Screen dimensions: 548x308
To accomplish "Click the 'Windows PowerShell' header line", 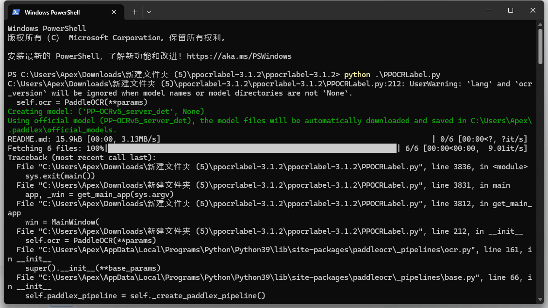I will coord(47,29).
